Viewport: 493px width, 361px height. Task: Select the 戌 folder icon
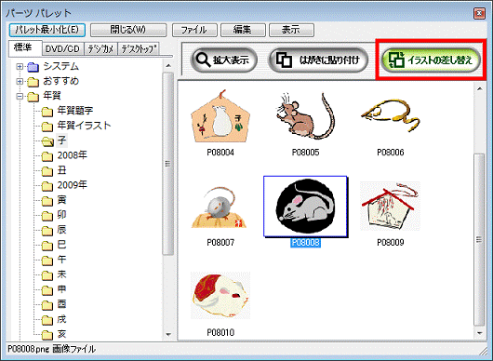[x=47, y=320]
